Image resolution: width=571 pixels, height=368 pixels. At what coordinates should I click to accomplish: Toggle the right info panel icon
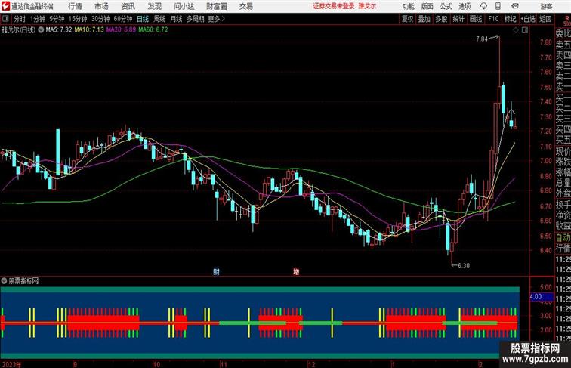tap(525, 30)
